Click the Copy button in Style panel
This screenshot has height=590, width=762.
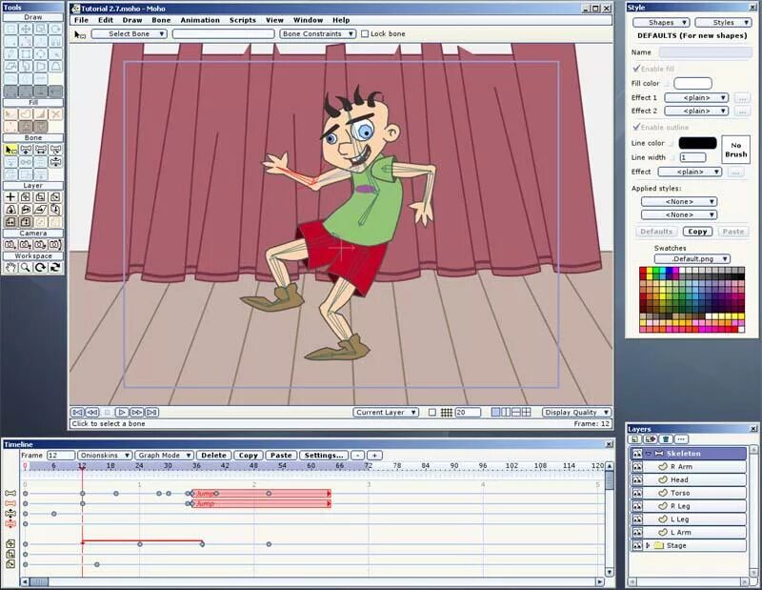697,232
